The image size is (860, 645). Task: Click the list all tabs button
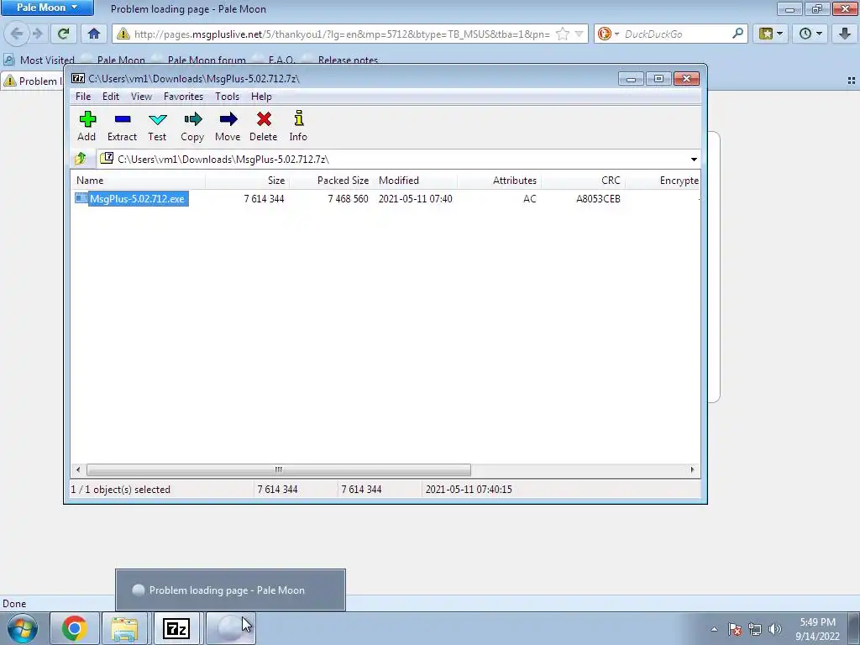(852, 81)
